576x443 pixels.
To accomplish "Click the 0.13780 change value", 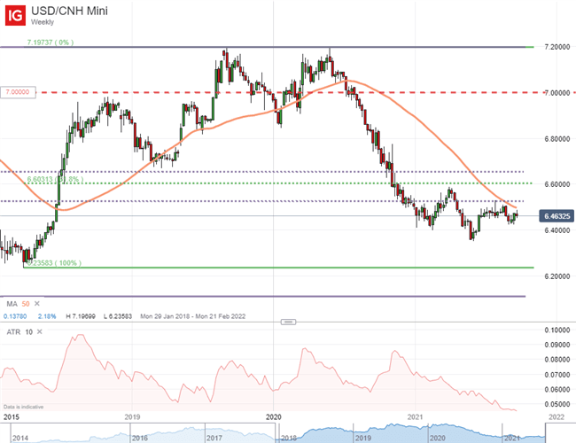I will point(15,316).
